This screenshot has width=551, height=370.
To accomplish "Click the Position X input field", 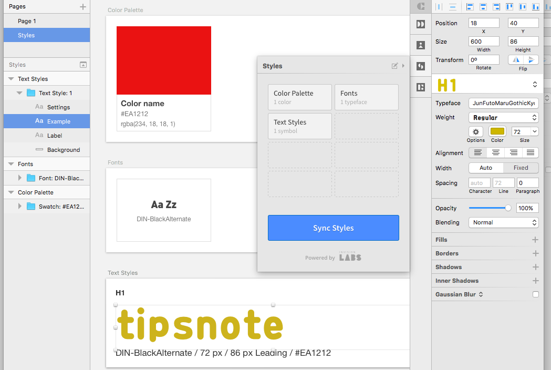I will point(484,23).
